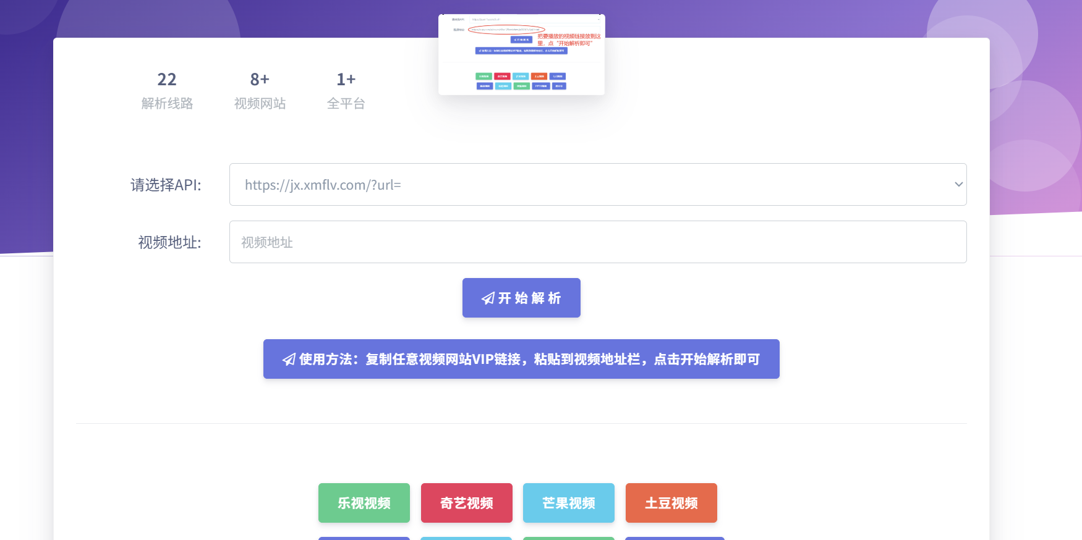Click the 视频地址 label
This screenshot has width=1082, height=540.
pos(169,242)
